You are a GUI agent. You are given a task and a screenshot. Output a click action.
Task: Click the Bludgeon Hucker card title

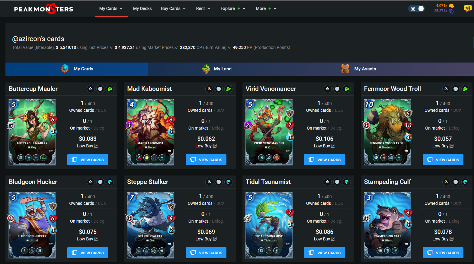(33, 182)
